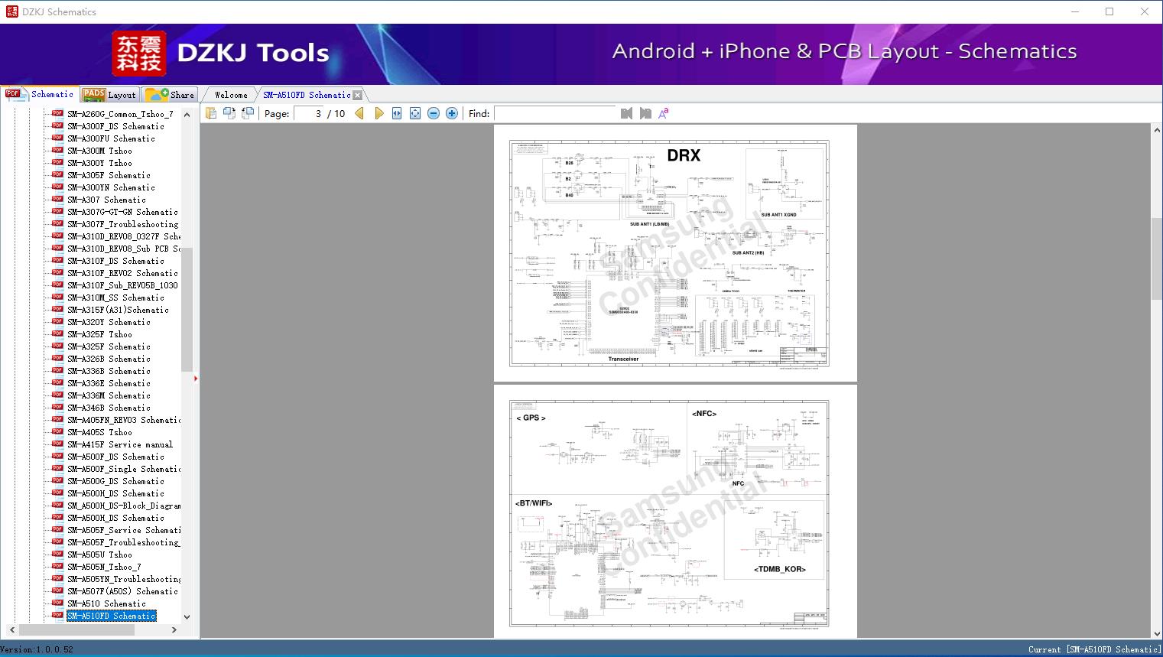1163x657 pixels.
Task: Select the SM-A510FD Schematic document tab
Action: pyautogui.click(x=307, y=95)
